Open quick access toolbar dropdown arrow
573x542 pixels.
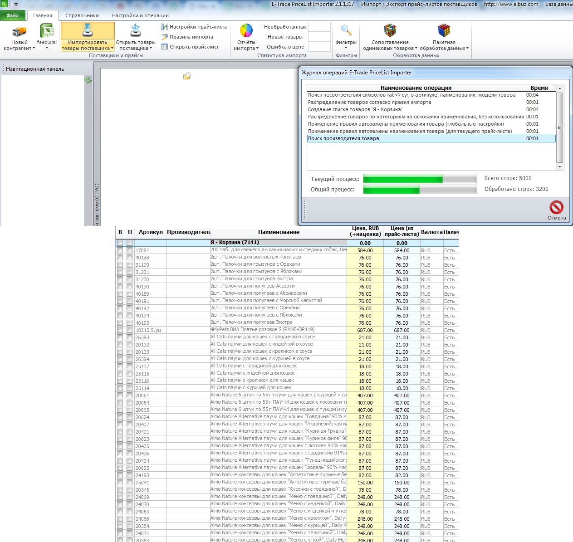pyautogui.click(x=16, y=5)
